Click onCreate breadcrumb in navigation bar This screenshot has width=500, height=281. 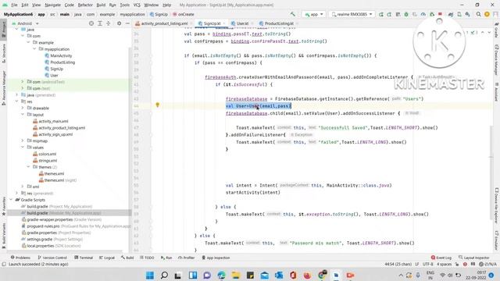pyautogui.click(x=184, y=14)
